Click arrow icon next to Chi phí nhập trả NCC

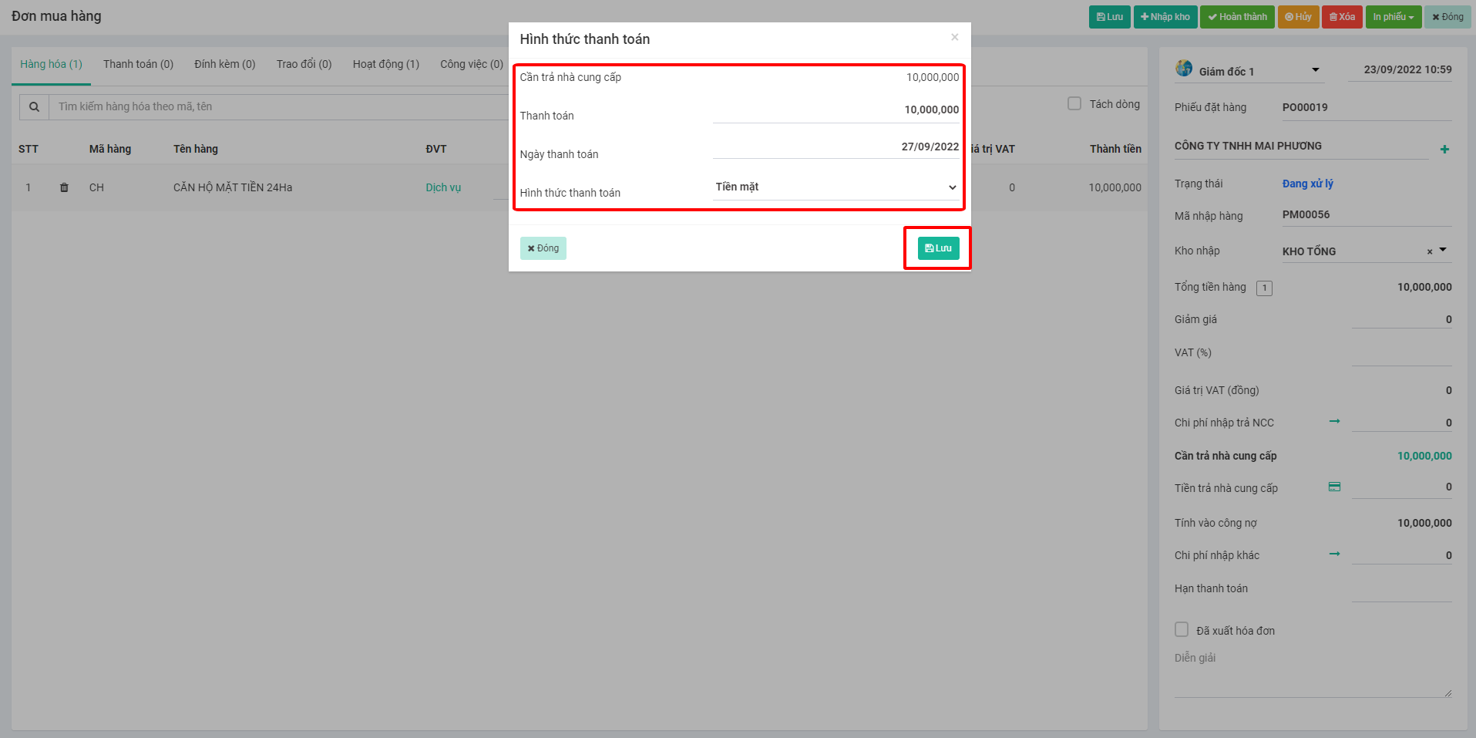tap(1334, 421)
